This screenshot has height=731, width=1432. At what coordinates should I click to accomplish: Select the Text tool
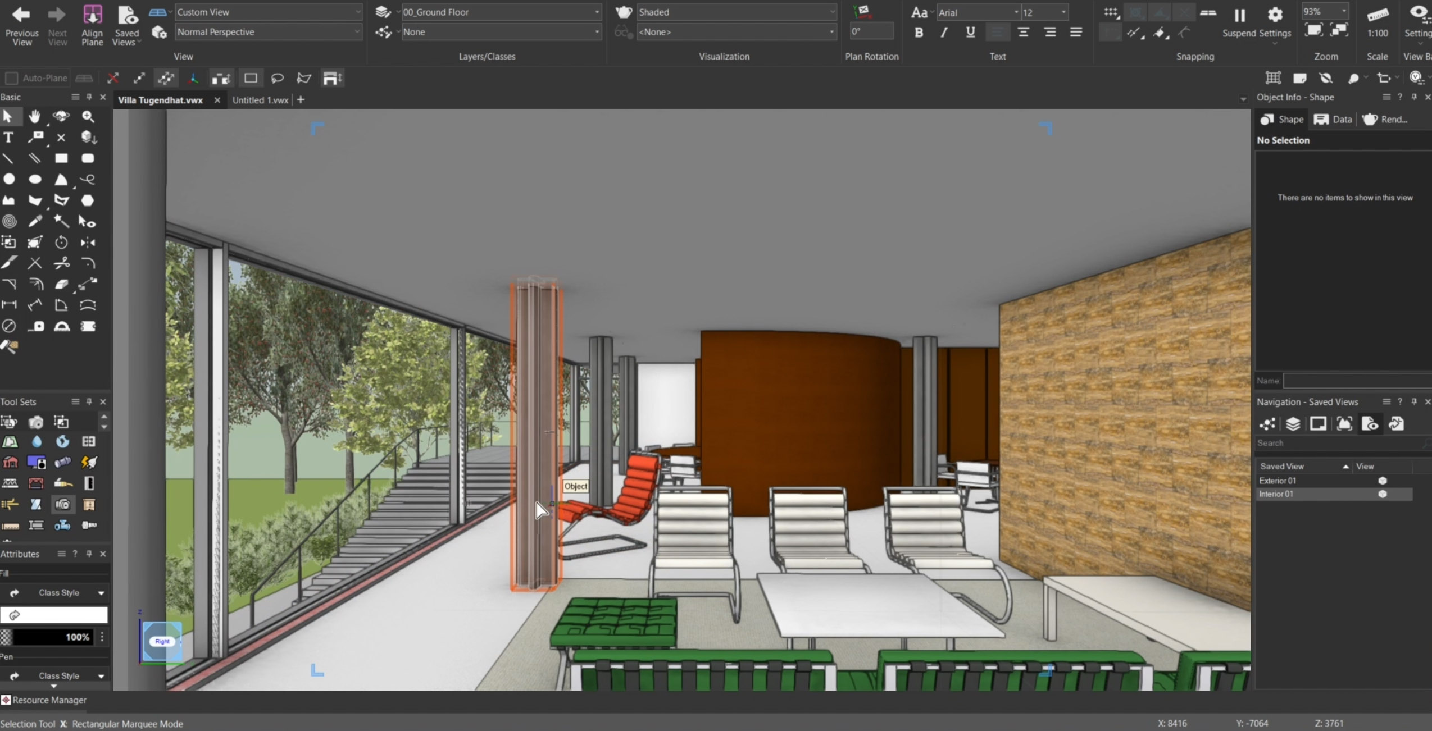coord(8,138)
